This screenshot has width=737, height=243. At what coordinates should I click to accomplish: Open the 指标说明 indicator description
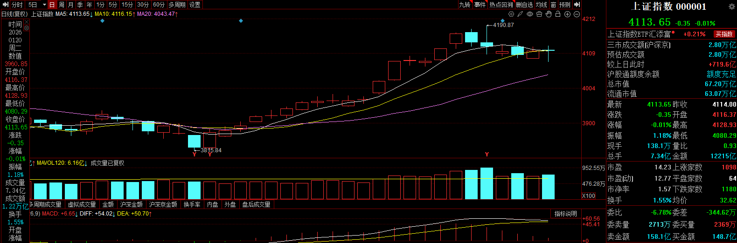(x=565, y=214)
